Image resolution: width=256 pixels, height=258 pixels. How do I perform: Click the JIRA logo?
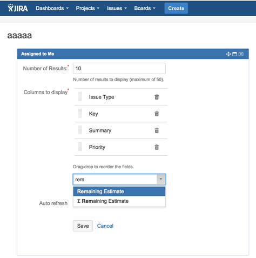tap(18, 8)
